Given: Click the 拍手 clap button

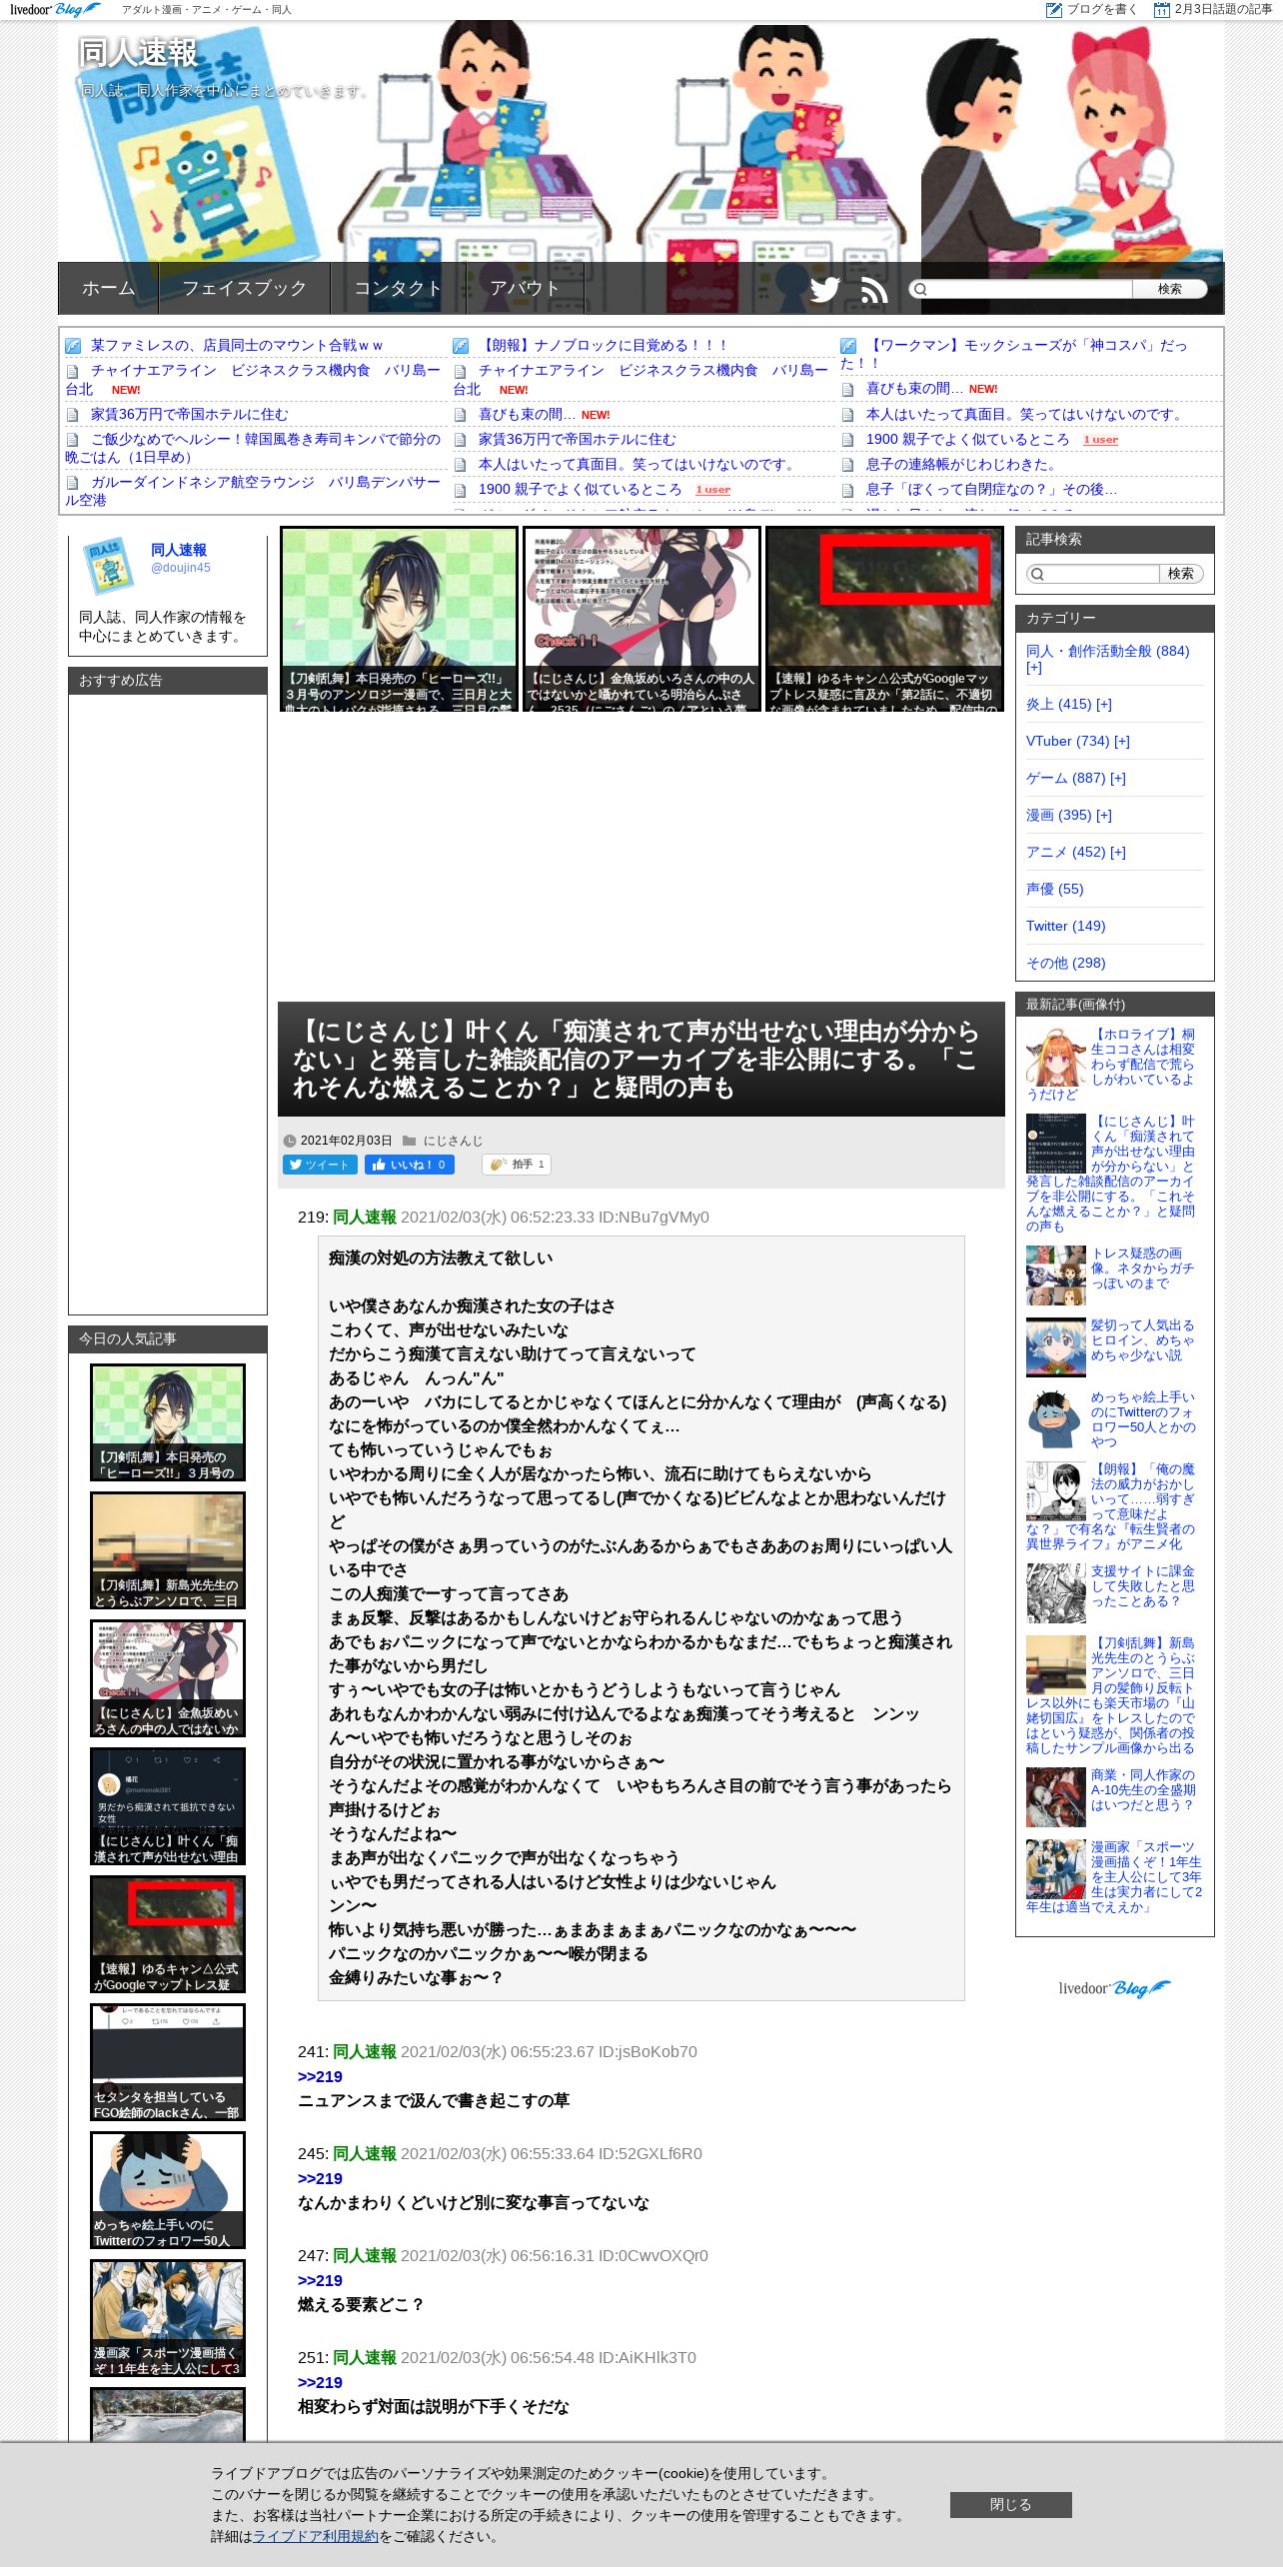Looking at the screenshot, I should [x=517, y=1165].
